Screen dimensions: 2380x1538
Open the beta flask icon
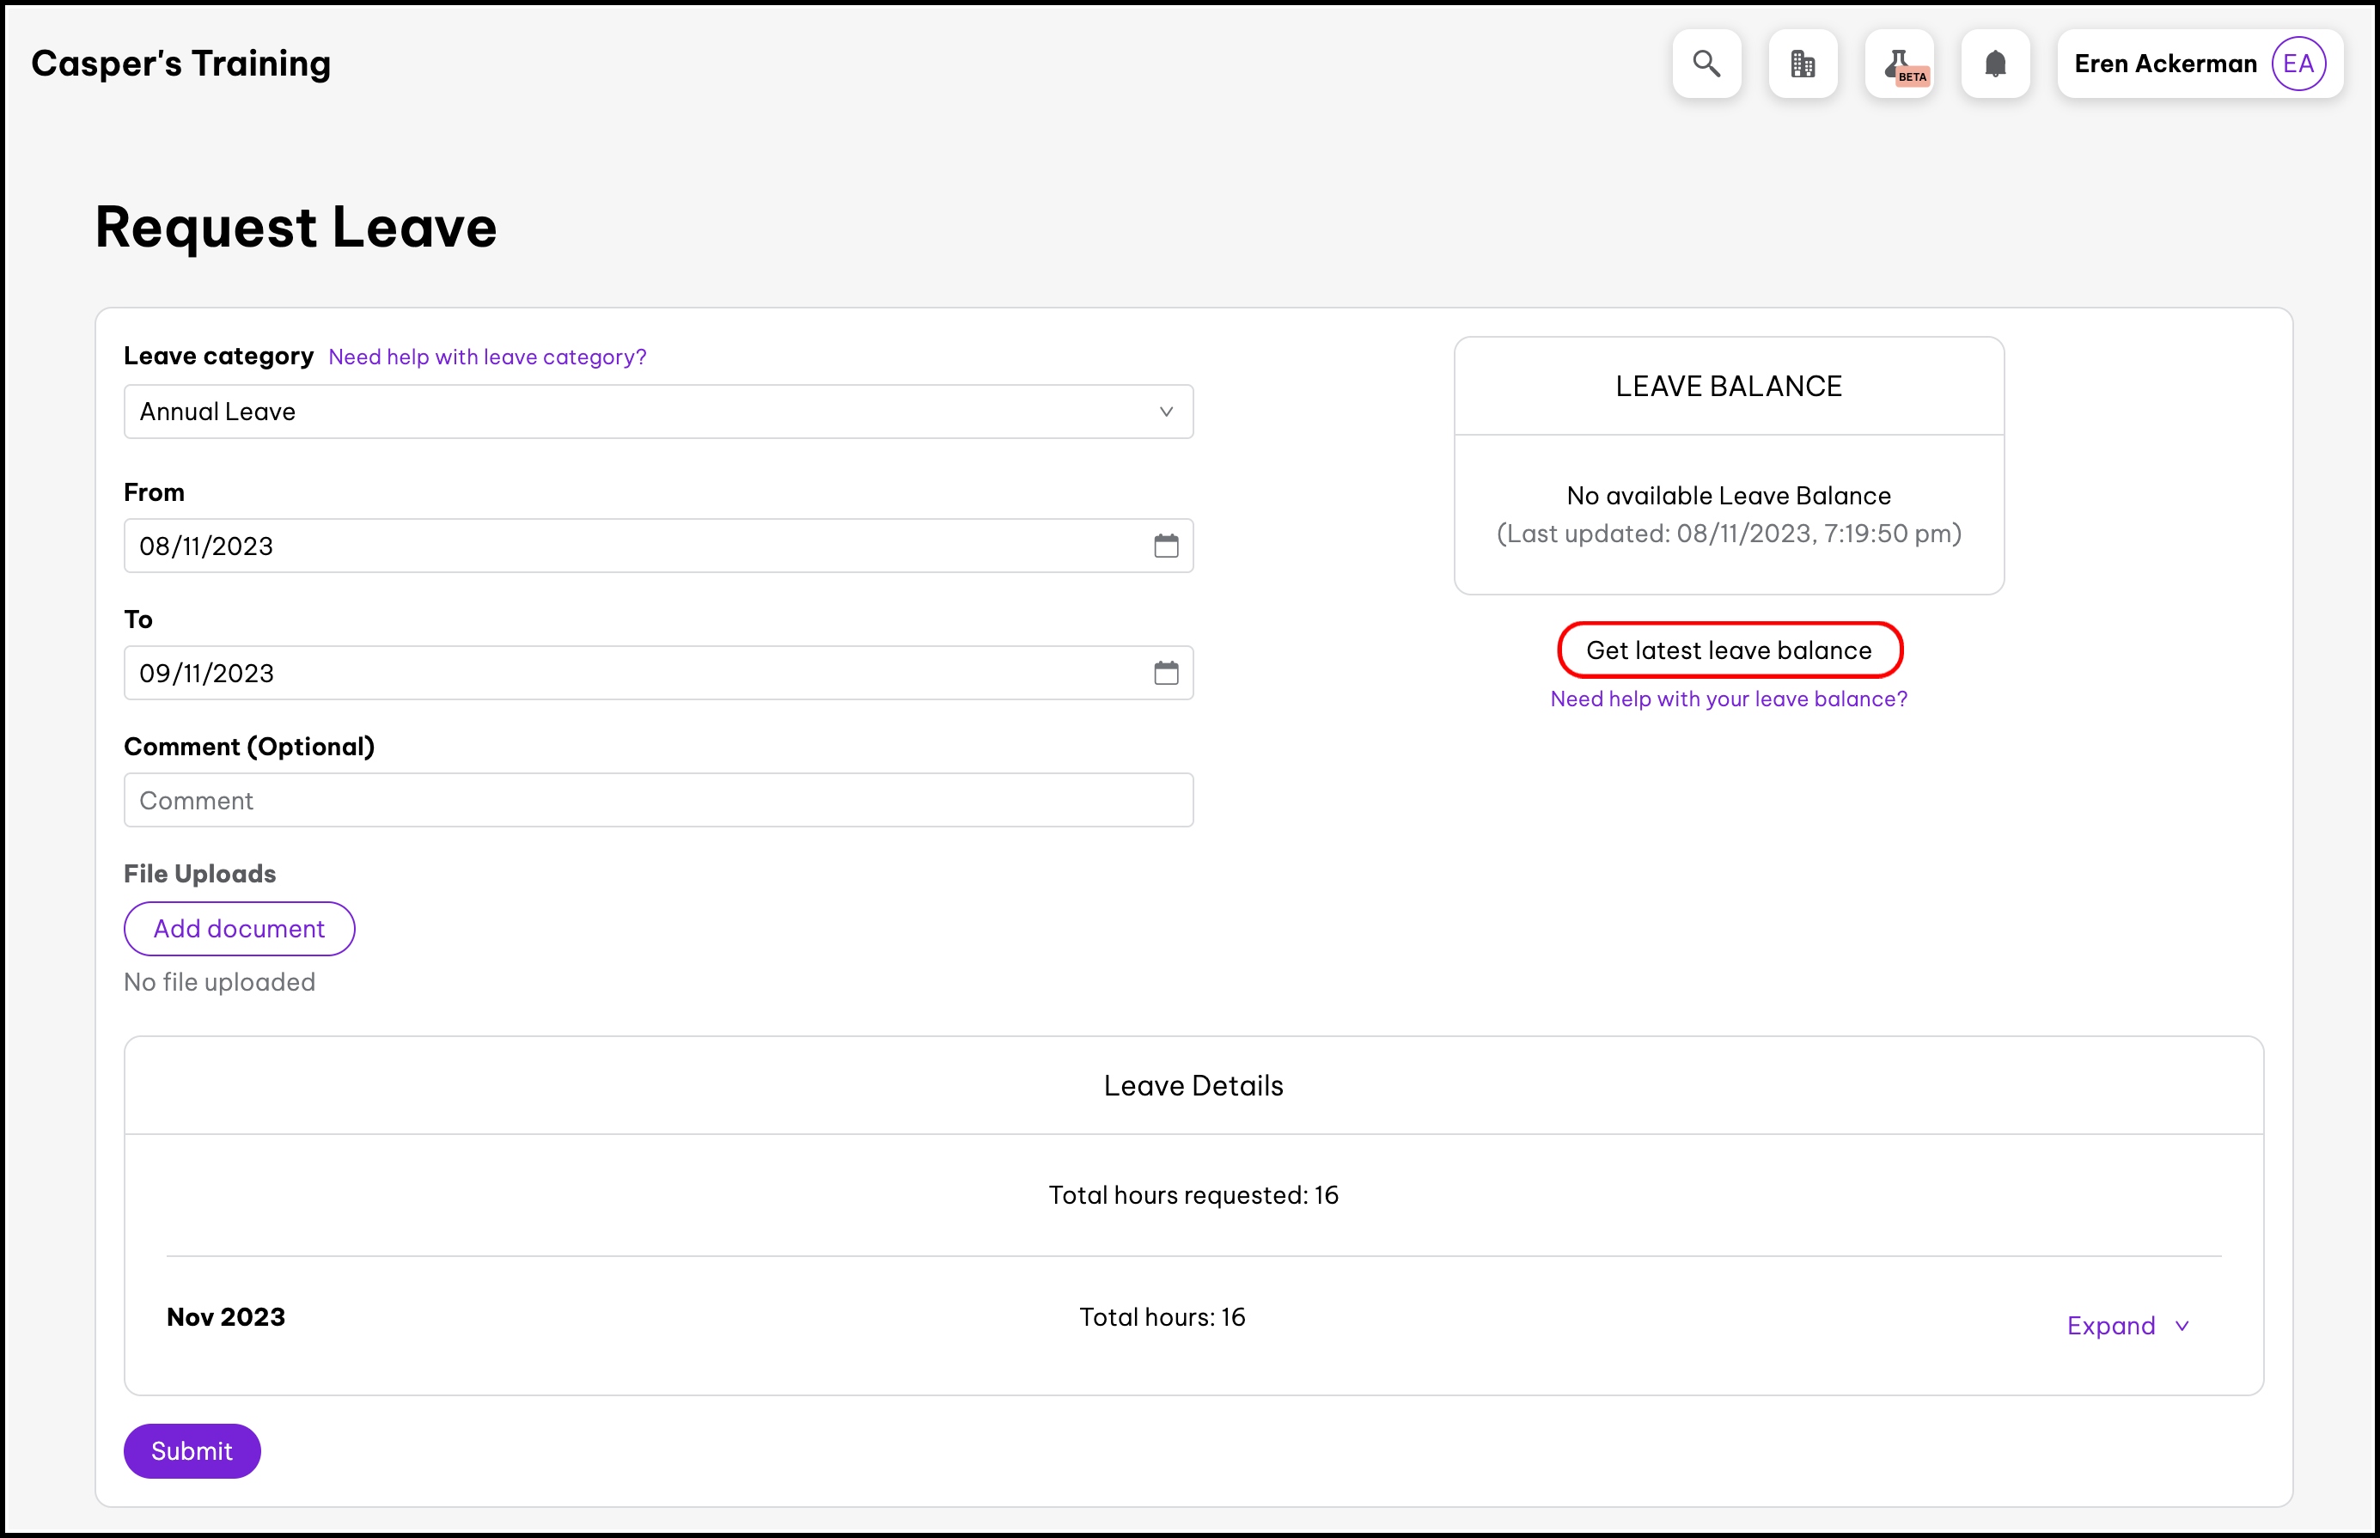tap(1899, 64)
